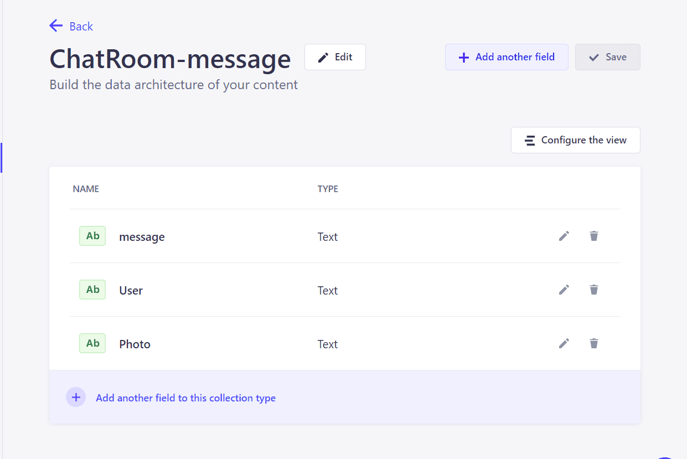Click the subtitle Build the data architecture

(x=174, y=85)
